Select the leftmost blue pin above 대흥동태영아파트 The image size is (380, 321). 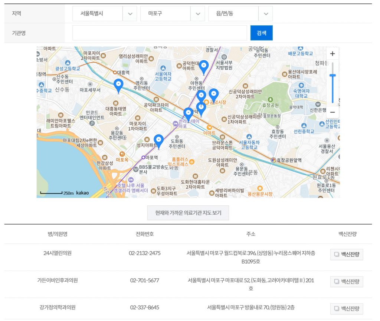coord(118,86)
